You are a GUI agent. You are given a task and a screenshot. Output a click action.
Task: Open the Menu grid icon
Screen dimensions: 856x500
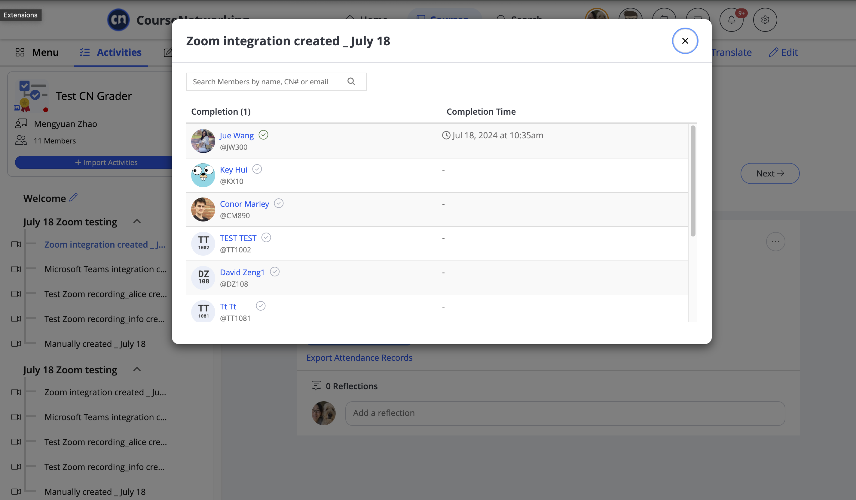(x=20, y=52)
